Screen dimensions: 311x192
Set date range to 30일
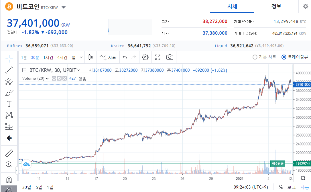tap(27, 187)
